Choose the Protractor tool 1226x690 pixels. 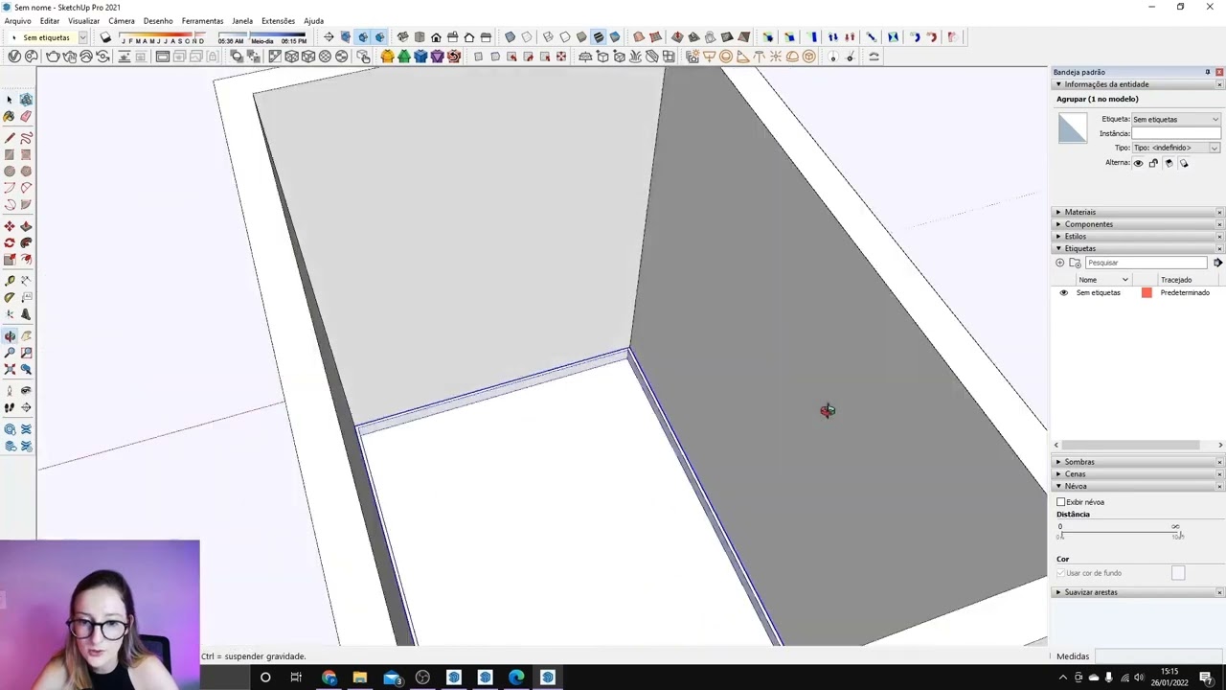10,297
